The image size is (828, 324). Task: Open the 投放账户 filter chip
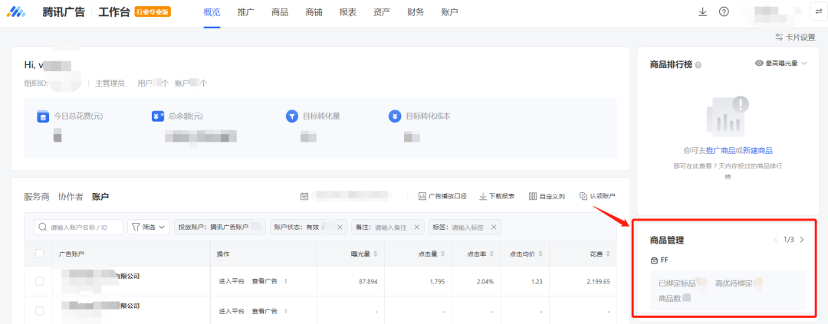click(220, 227)
